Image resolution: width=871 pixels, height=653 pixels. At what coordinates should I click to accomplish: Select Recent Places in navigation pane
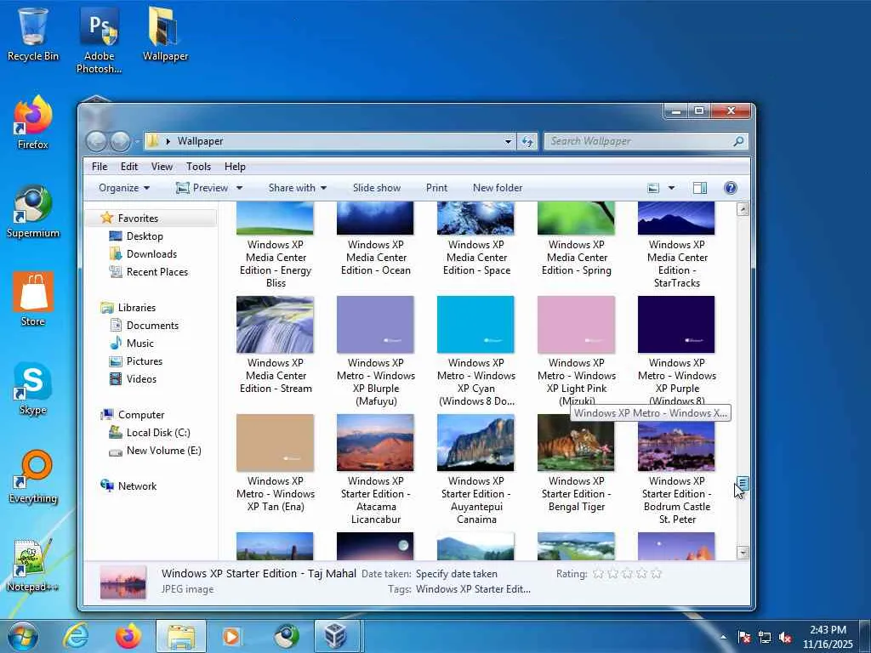157,271
